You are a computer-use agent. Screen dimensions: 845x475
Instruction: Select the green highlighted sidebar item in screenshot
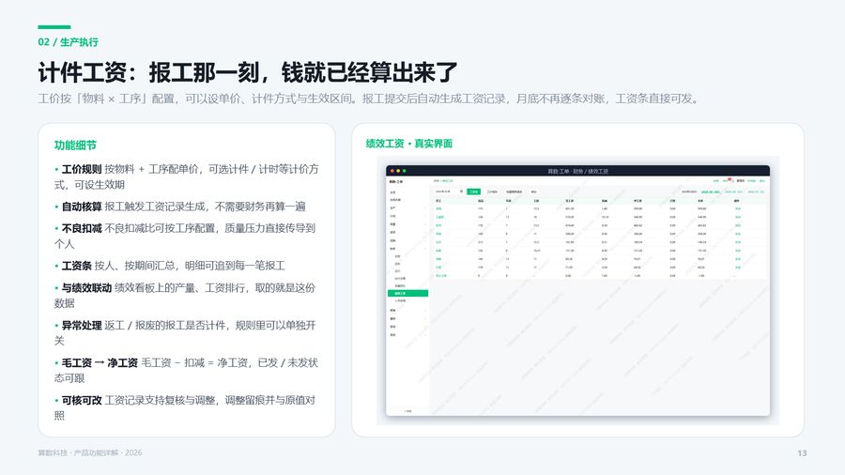click(408, 294)
